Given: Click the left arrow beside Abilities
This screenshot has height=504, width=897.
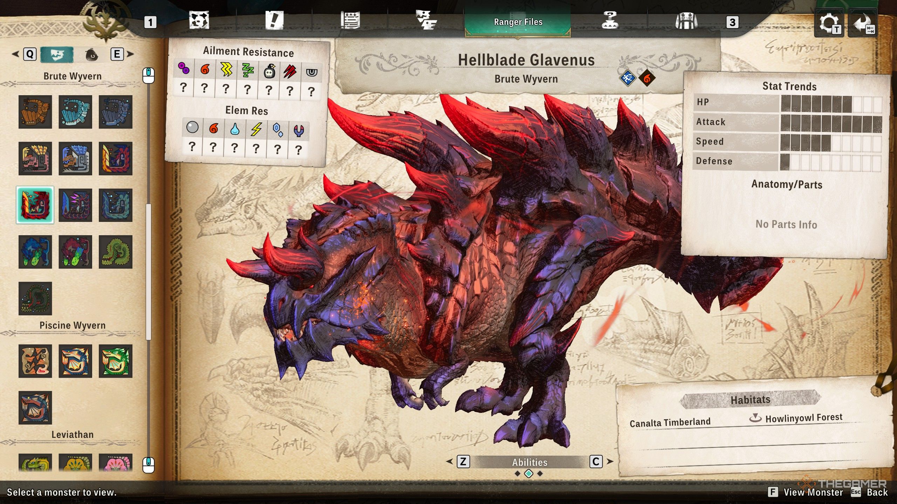Looking at the screenshot, I should 450,462.
